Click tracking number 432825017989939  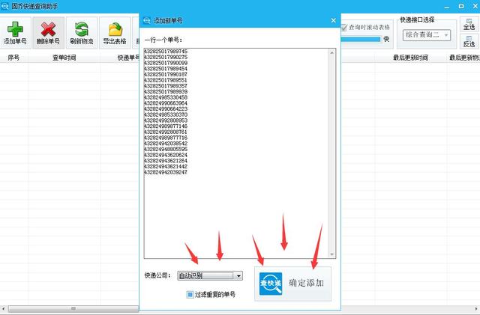click(166, 92)
